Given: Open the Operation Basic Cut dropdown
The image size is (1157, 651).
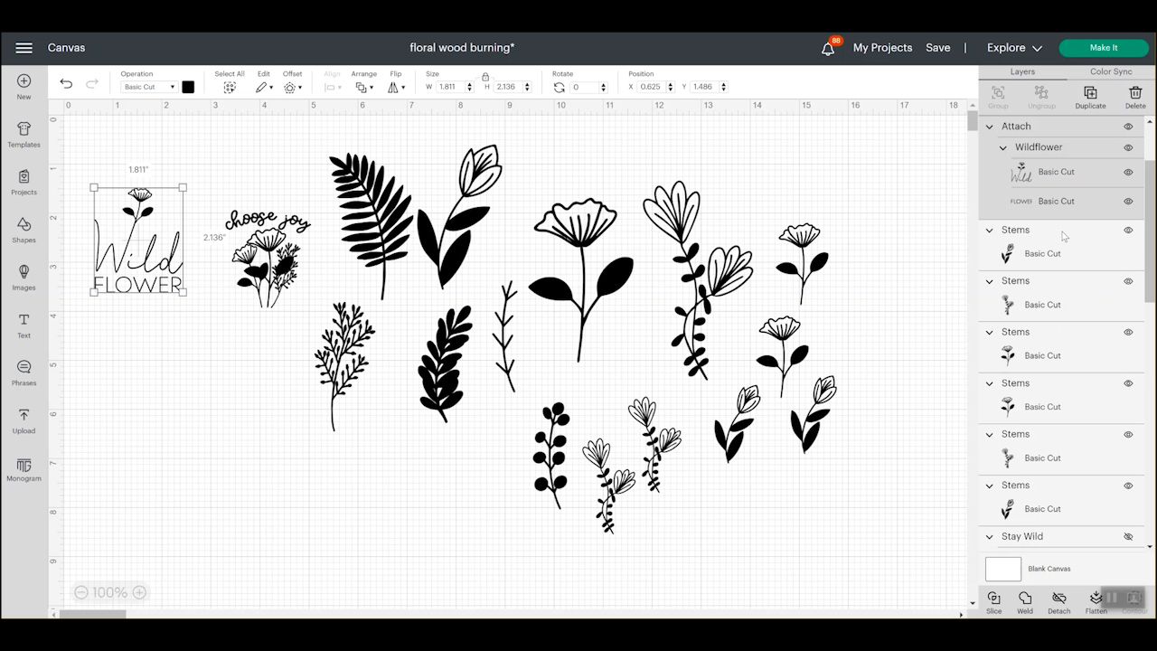Looking at the screenshot, I should [x=149, y=87].
